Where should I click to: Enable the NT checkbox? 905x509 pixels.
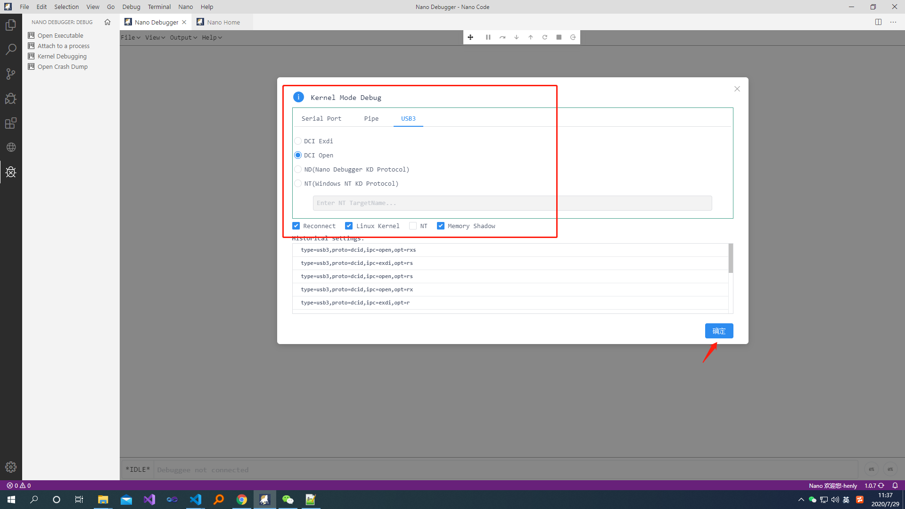(413, 226)
